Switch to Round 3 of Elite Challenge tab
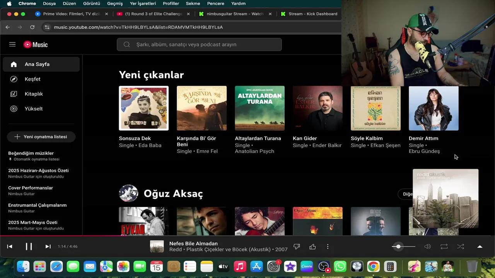 [153, 14]
